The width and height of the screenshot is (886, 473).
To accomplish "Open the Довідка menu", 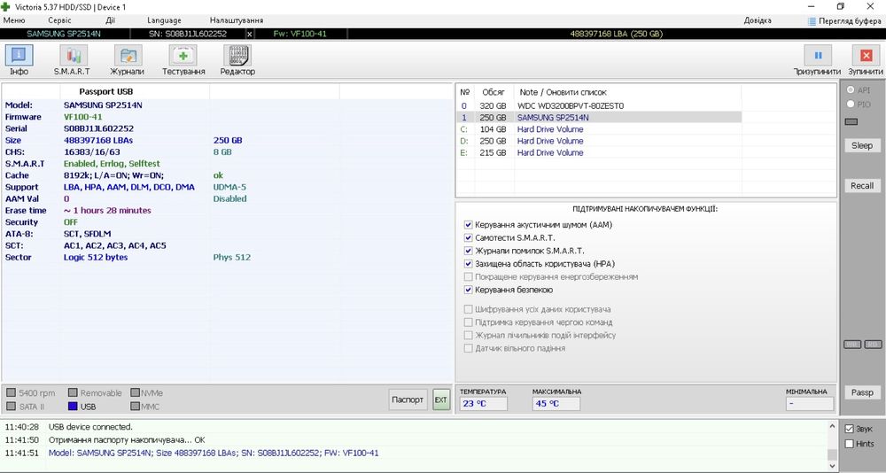I will click(x=758, y=20).
